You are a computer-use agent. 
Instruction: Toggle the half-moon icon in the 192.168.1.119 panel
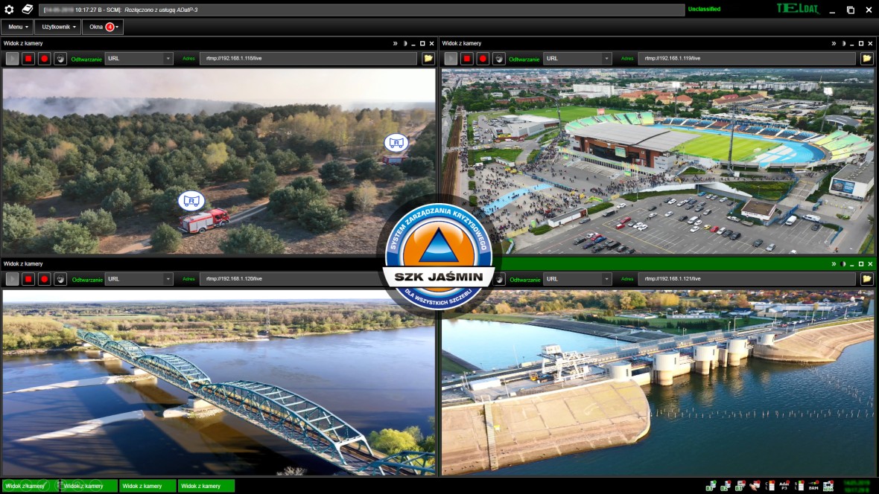843,44
